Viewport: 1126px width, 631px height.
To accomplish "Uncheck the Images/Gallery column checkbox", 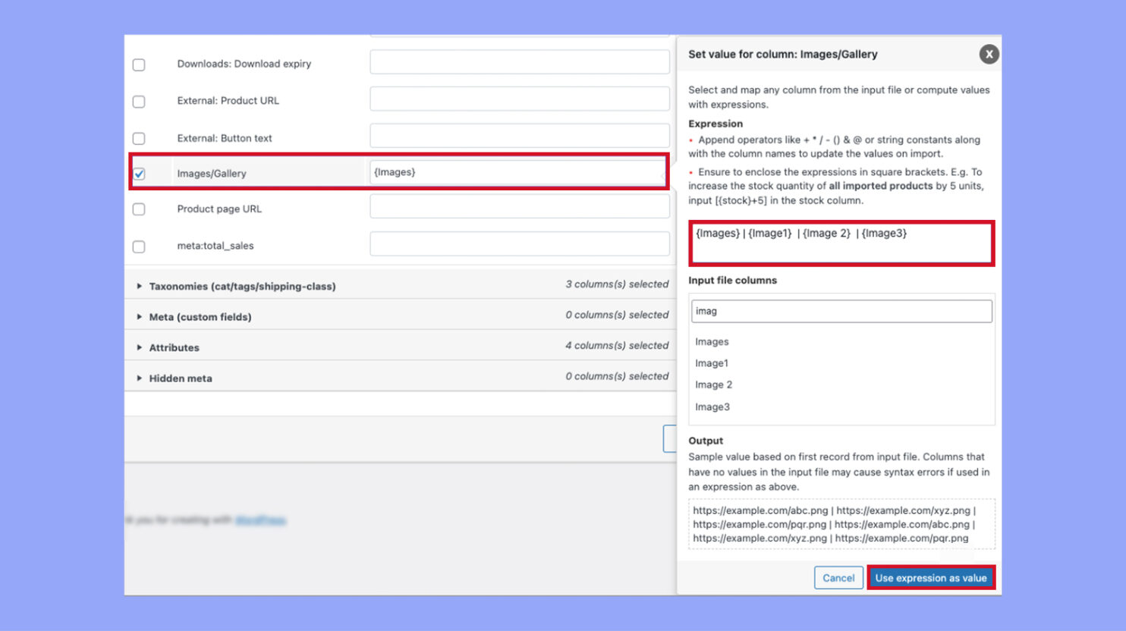I will [139, 172].
